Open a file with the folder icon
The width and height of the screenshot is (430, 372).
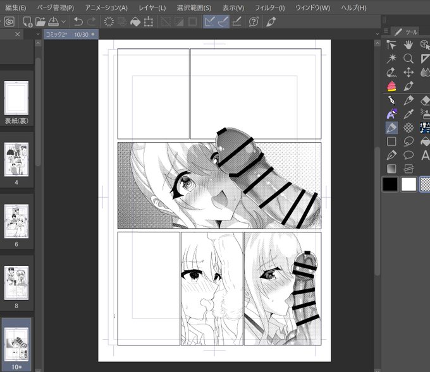point(40,21)
